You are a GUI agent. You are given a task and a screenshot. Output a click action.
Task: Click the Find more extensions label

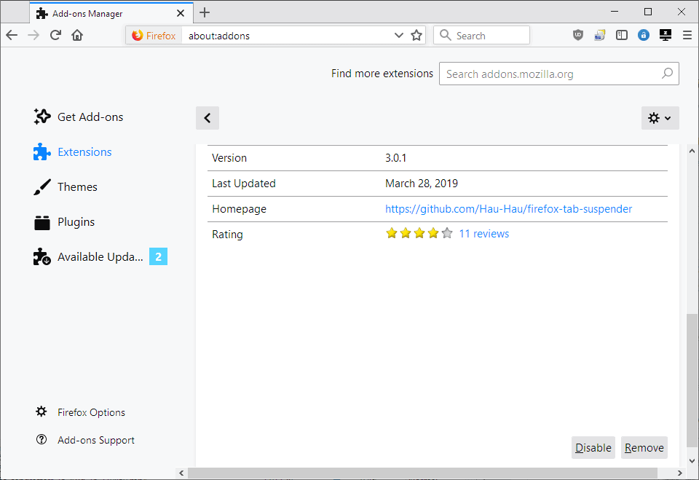point(382,74)
